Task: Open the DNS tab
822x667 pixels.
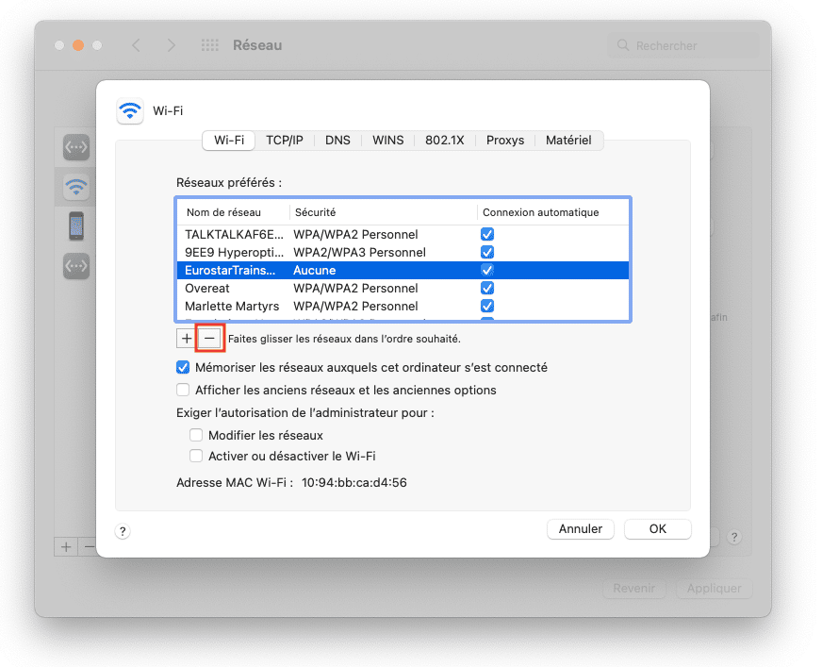Action: click(x=337, y=140)
